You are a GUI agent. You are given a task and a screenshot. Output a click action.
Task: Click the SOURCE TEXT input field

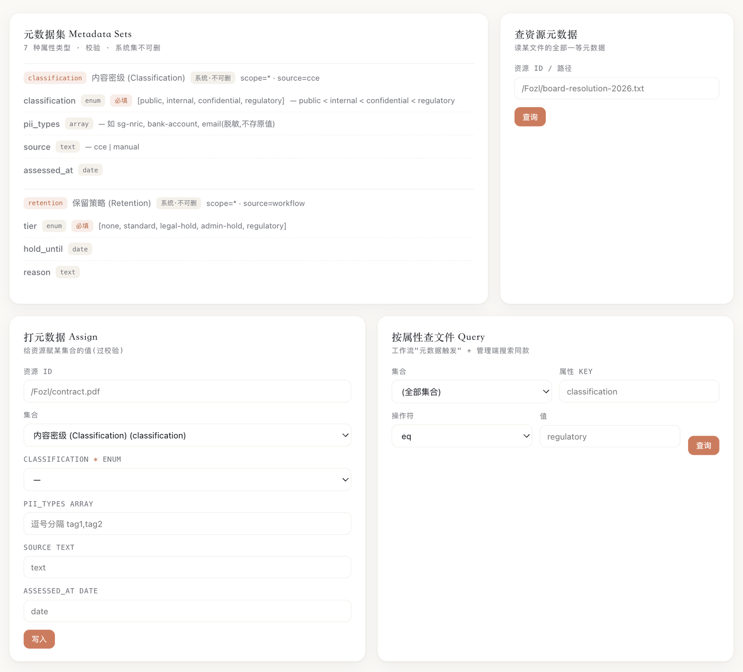coord(187,567)
